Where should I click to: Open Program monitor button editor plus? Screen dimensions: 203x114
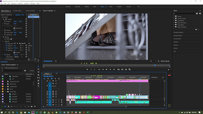pos(168,70)
